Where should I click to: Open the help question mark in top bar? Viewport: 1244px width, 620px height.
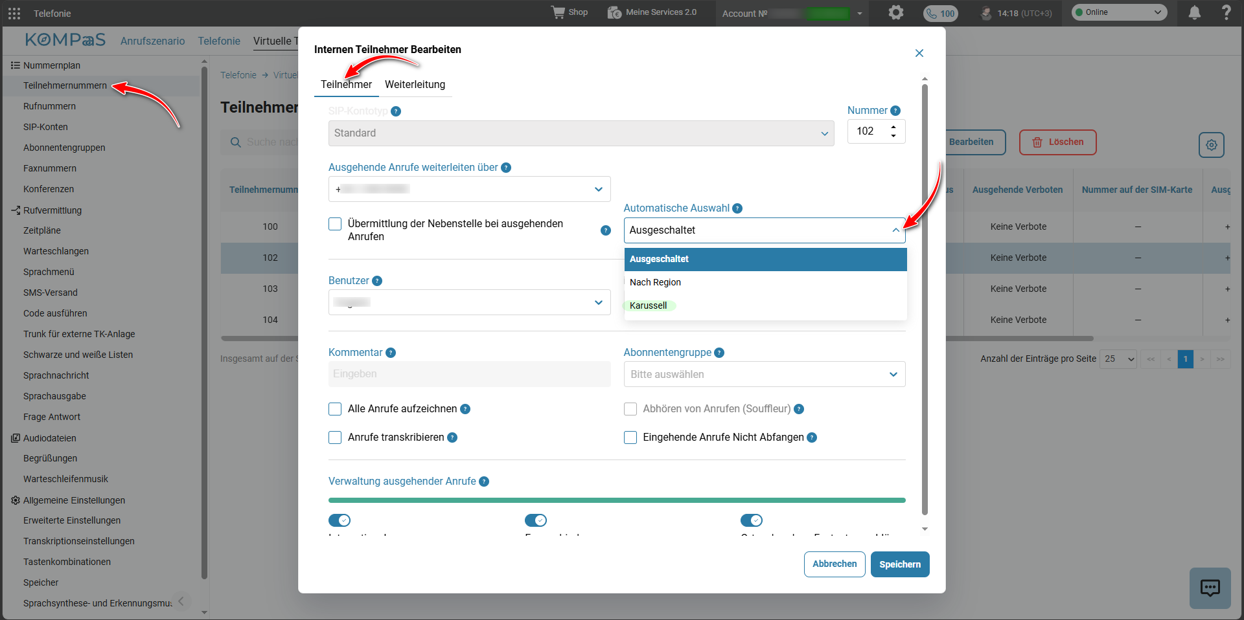[x=1227, y=12]
